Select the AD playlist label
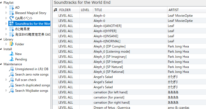Screen dimensions: 206x109 17,8
